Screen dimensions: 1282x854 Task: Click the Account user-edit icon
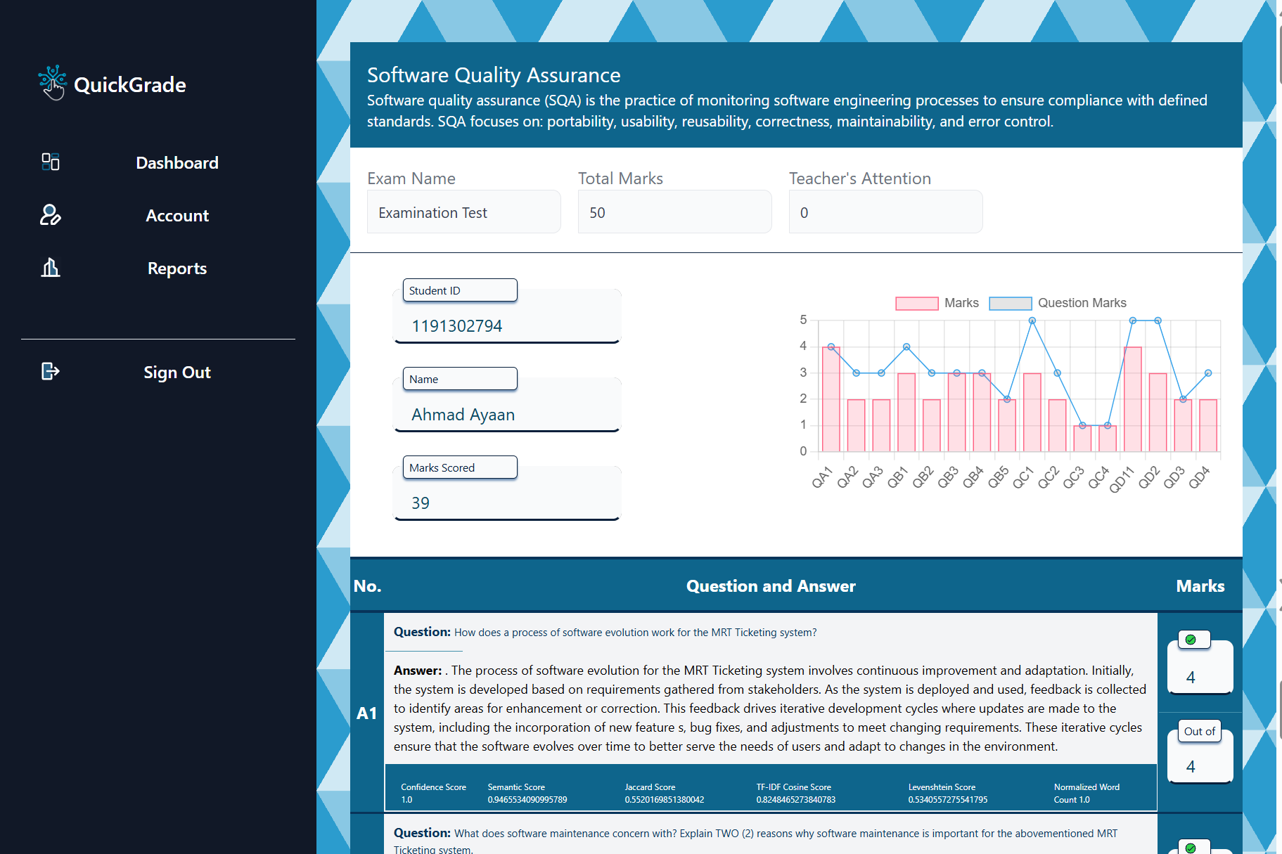(51, 215)
